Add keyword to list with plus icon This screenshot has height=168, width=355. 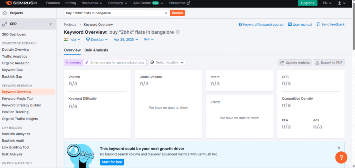point(178,32)
